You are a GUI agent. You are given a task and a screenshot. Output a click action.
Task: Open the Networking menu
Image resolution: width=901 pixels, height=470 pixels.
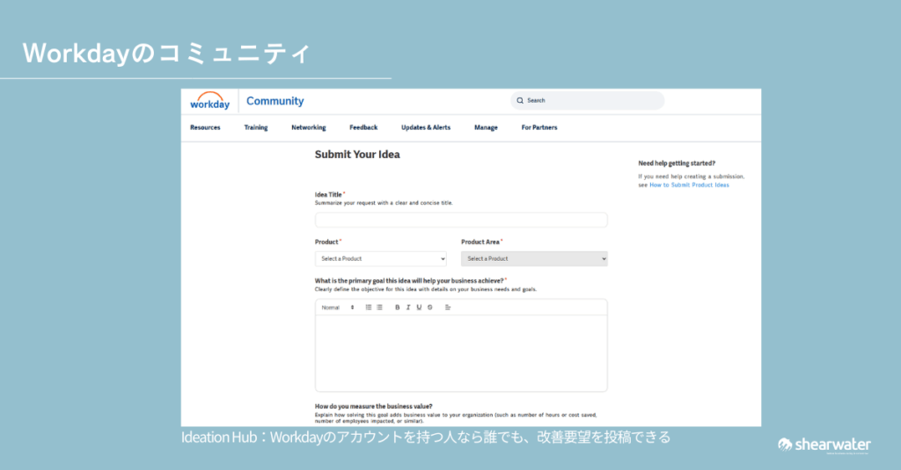pyautogui.click(x=309, y=127)
